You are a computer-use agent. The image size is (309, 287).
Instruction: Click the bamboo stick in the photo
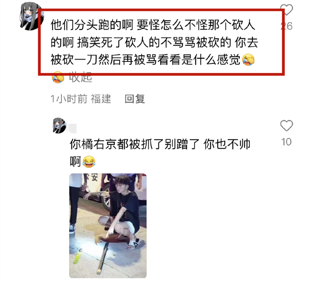pos(102,258)
